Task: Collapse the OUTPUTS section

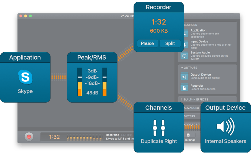Action: [182, 68]
